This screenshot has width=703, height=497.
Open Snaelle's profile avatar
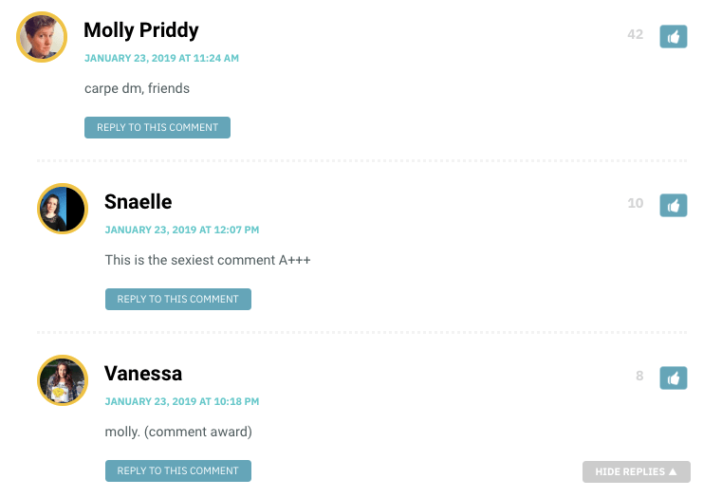[63, 209]
